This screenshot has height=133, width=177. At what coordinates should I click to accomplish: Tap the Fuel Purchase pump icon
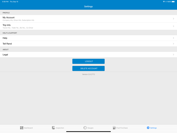pyautogui.click(x=114, y=128)
